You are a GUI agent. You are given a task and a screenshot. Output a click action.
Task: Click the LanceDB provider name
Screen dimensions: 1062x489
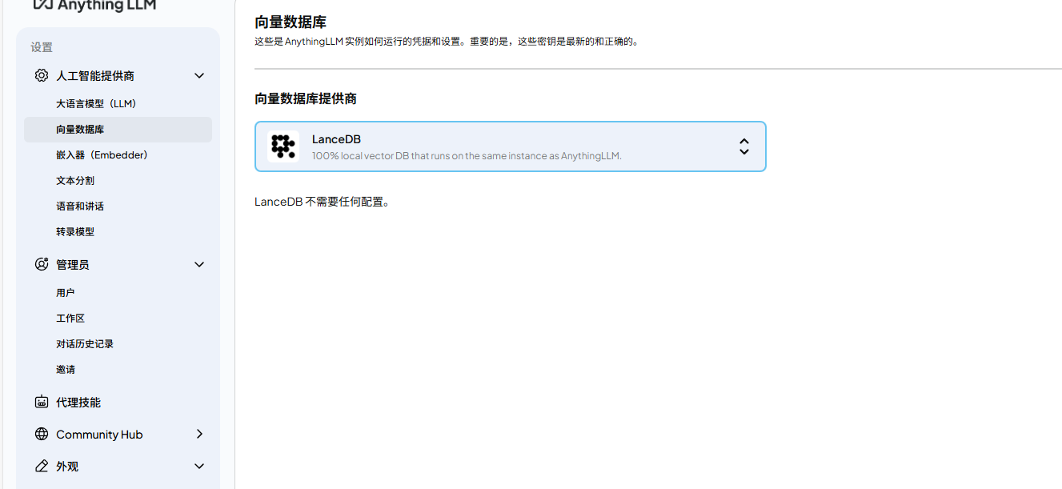[336, 139]
